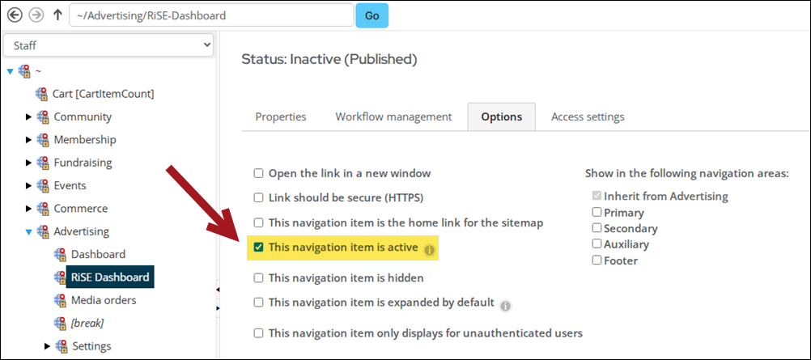Click the root tilde globe icon

click(x=24, y=71)
